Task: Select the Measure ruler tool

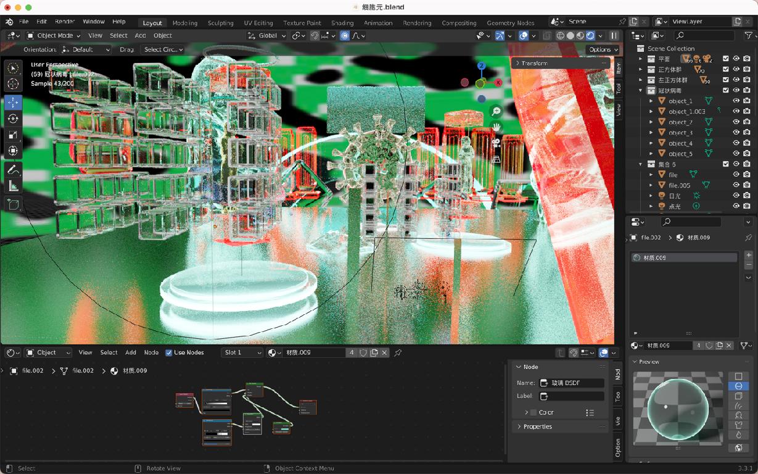Action: (x=13, y=186)
